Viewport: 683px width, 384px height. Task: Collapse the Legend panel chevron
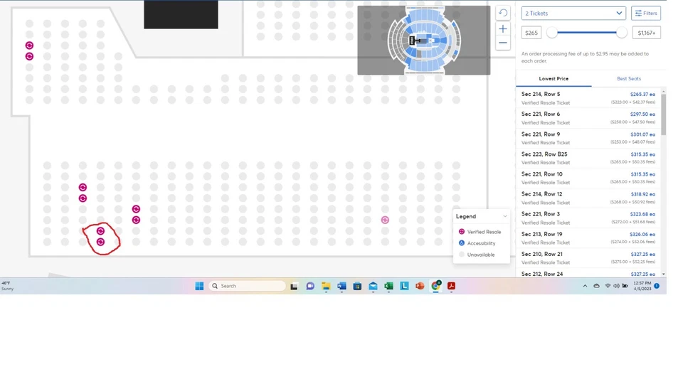coord(505,216)
